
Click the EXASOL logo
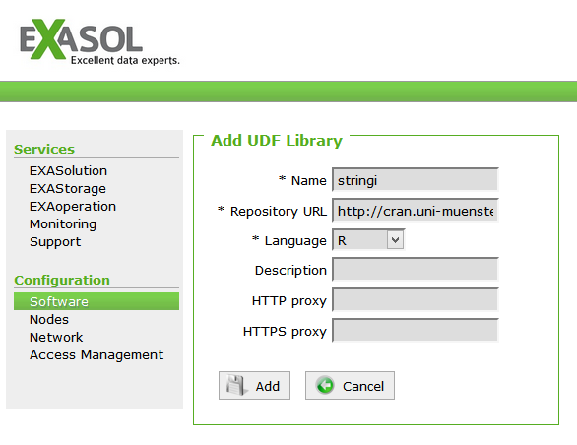point(99,42)
